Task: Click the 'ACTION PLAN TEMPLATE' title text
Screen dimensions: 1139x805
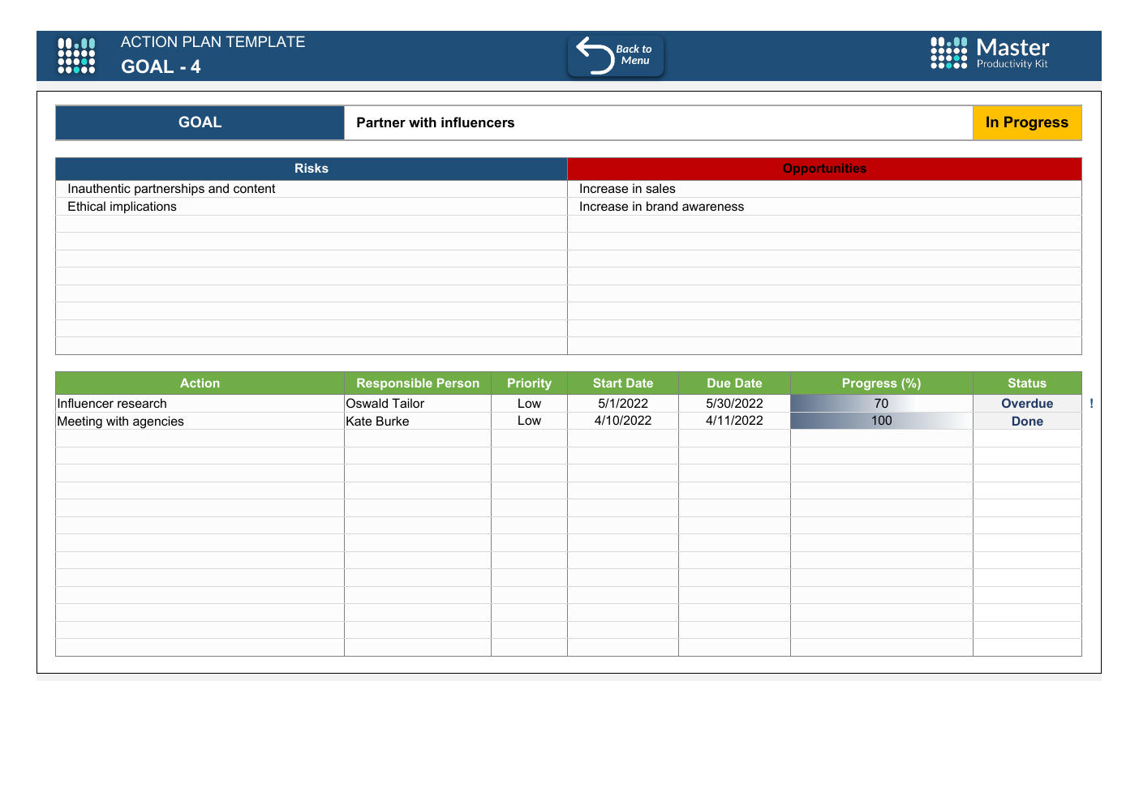Action: pyautogui.click(x=213, y=42)
